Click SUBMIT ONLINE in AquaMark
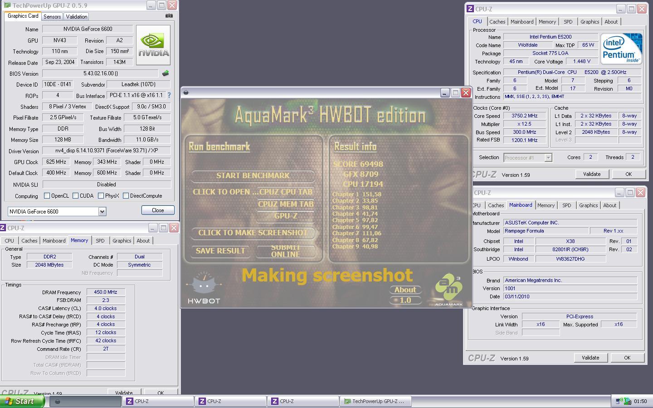The width and height of the screenshot is (653, 408). click(x=286, y=251)
